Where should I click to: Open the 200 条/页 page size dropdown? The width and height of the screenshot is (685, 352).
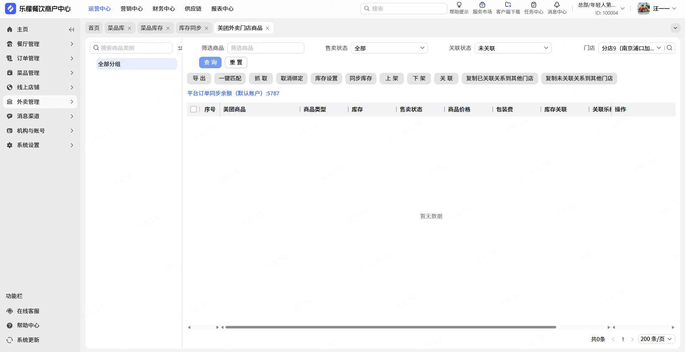pos(656,339)
